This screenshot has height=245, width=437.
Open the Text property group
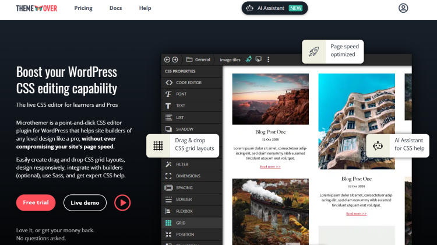(x=192, y=106)
